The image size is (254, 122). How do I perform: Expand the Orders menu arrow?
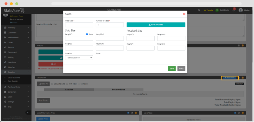(x=28, y=42)
